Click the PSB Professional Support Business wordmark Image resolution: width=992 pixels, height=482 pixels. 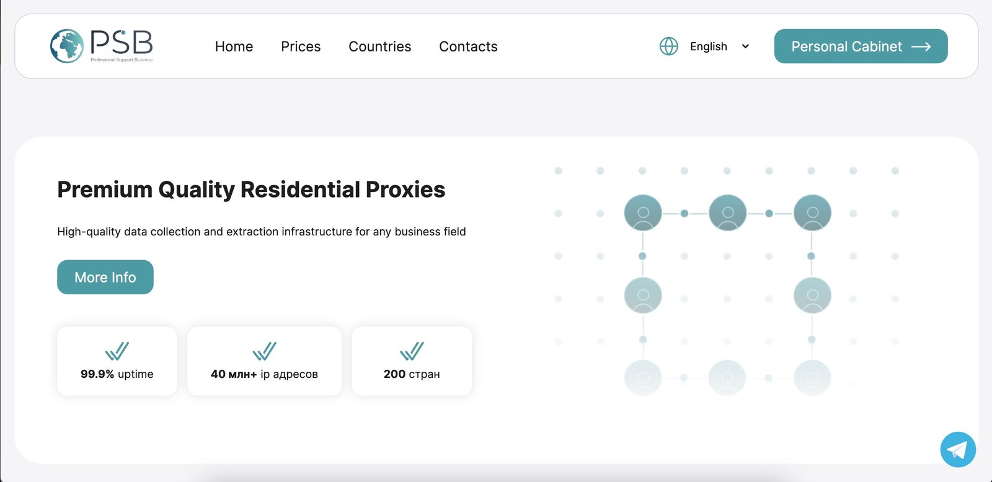(122, 45)
